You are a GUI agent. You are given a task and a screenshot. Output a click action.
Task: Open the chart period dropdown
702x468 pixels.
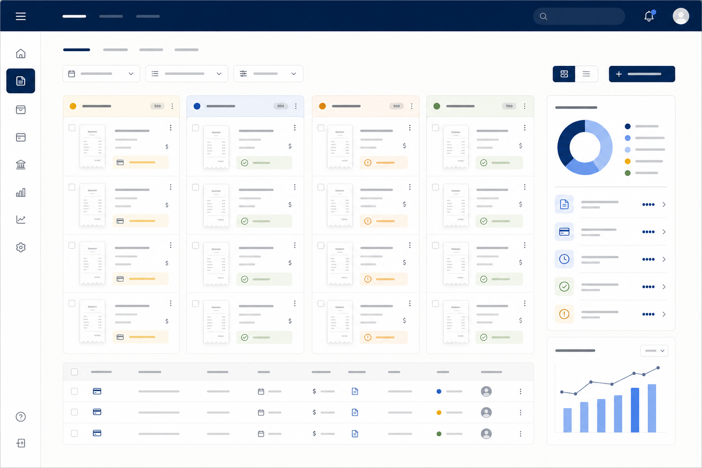point(654,351)
